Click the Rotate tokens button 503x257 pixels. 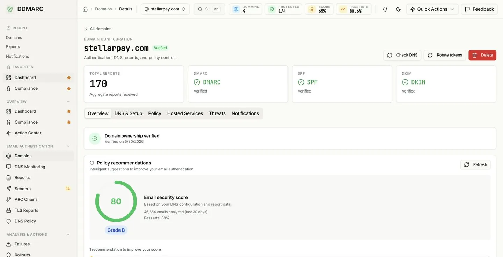tap(445, 55)
